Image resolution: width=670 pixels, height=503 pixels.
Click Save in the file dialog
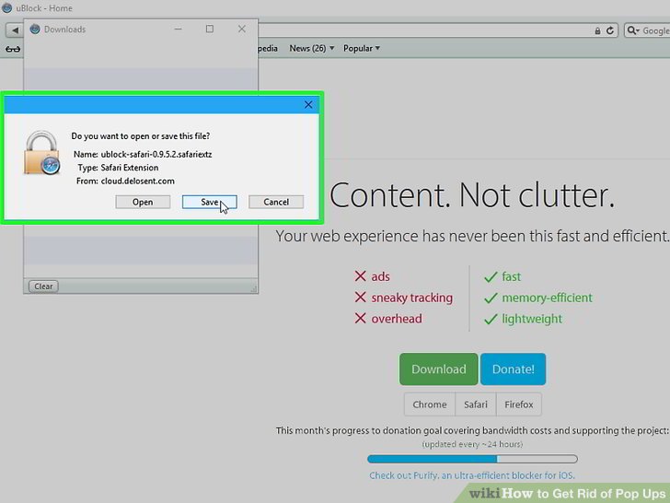210,202
